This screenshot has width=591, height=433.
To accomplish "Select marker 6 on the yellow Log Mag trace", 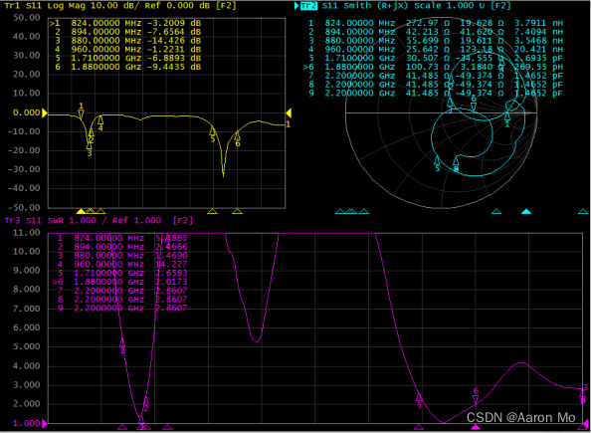I will (238, 138).
